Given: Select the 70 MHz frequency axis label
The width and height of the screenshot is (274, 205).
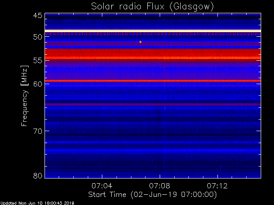Looking at the screenshot, I should coord(38,131).
